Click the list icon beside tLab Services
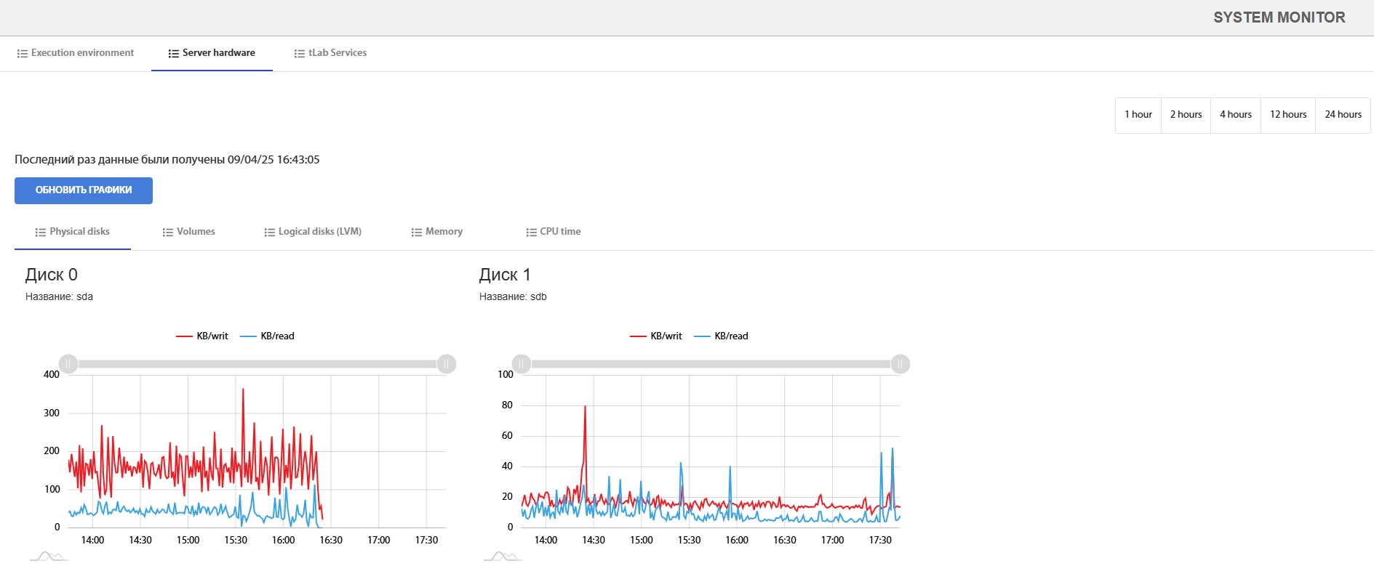Image resolution: width=1374 pixels, height=574 pixels. 299,54
